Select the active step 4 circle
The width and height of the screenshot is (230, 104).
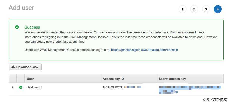218,9
